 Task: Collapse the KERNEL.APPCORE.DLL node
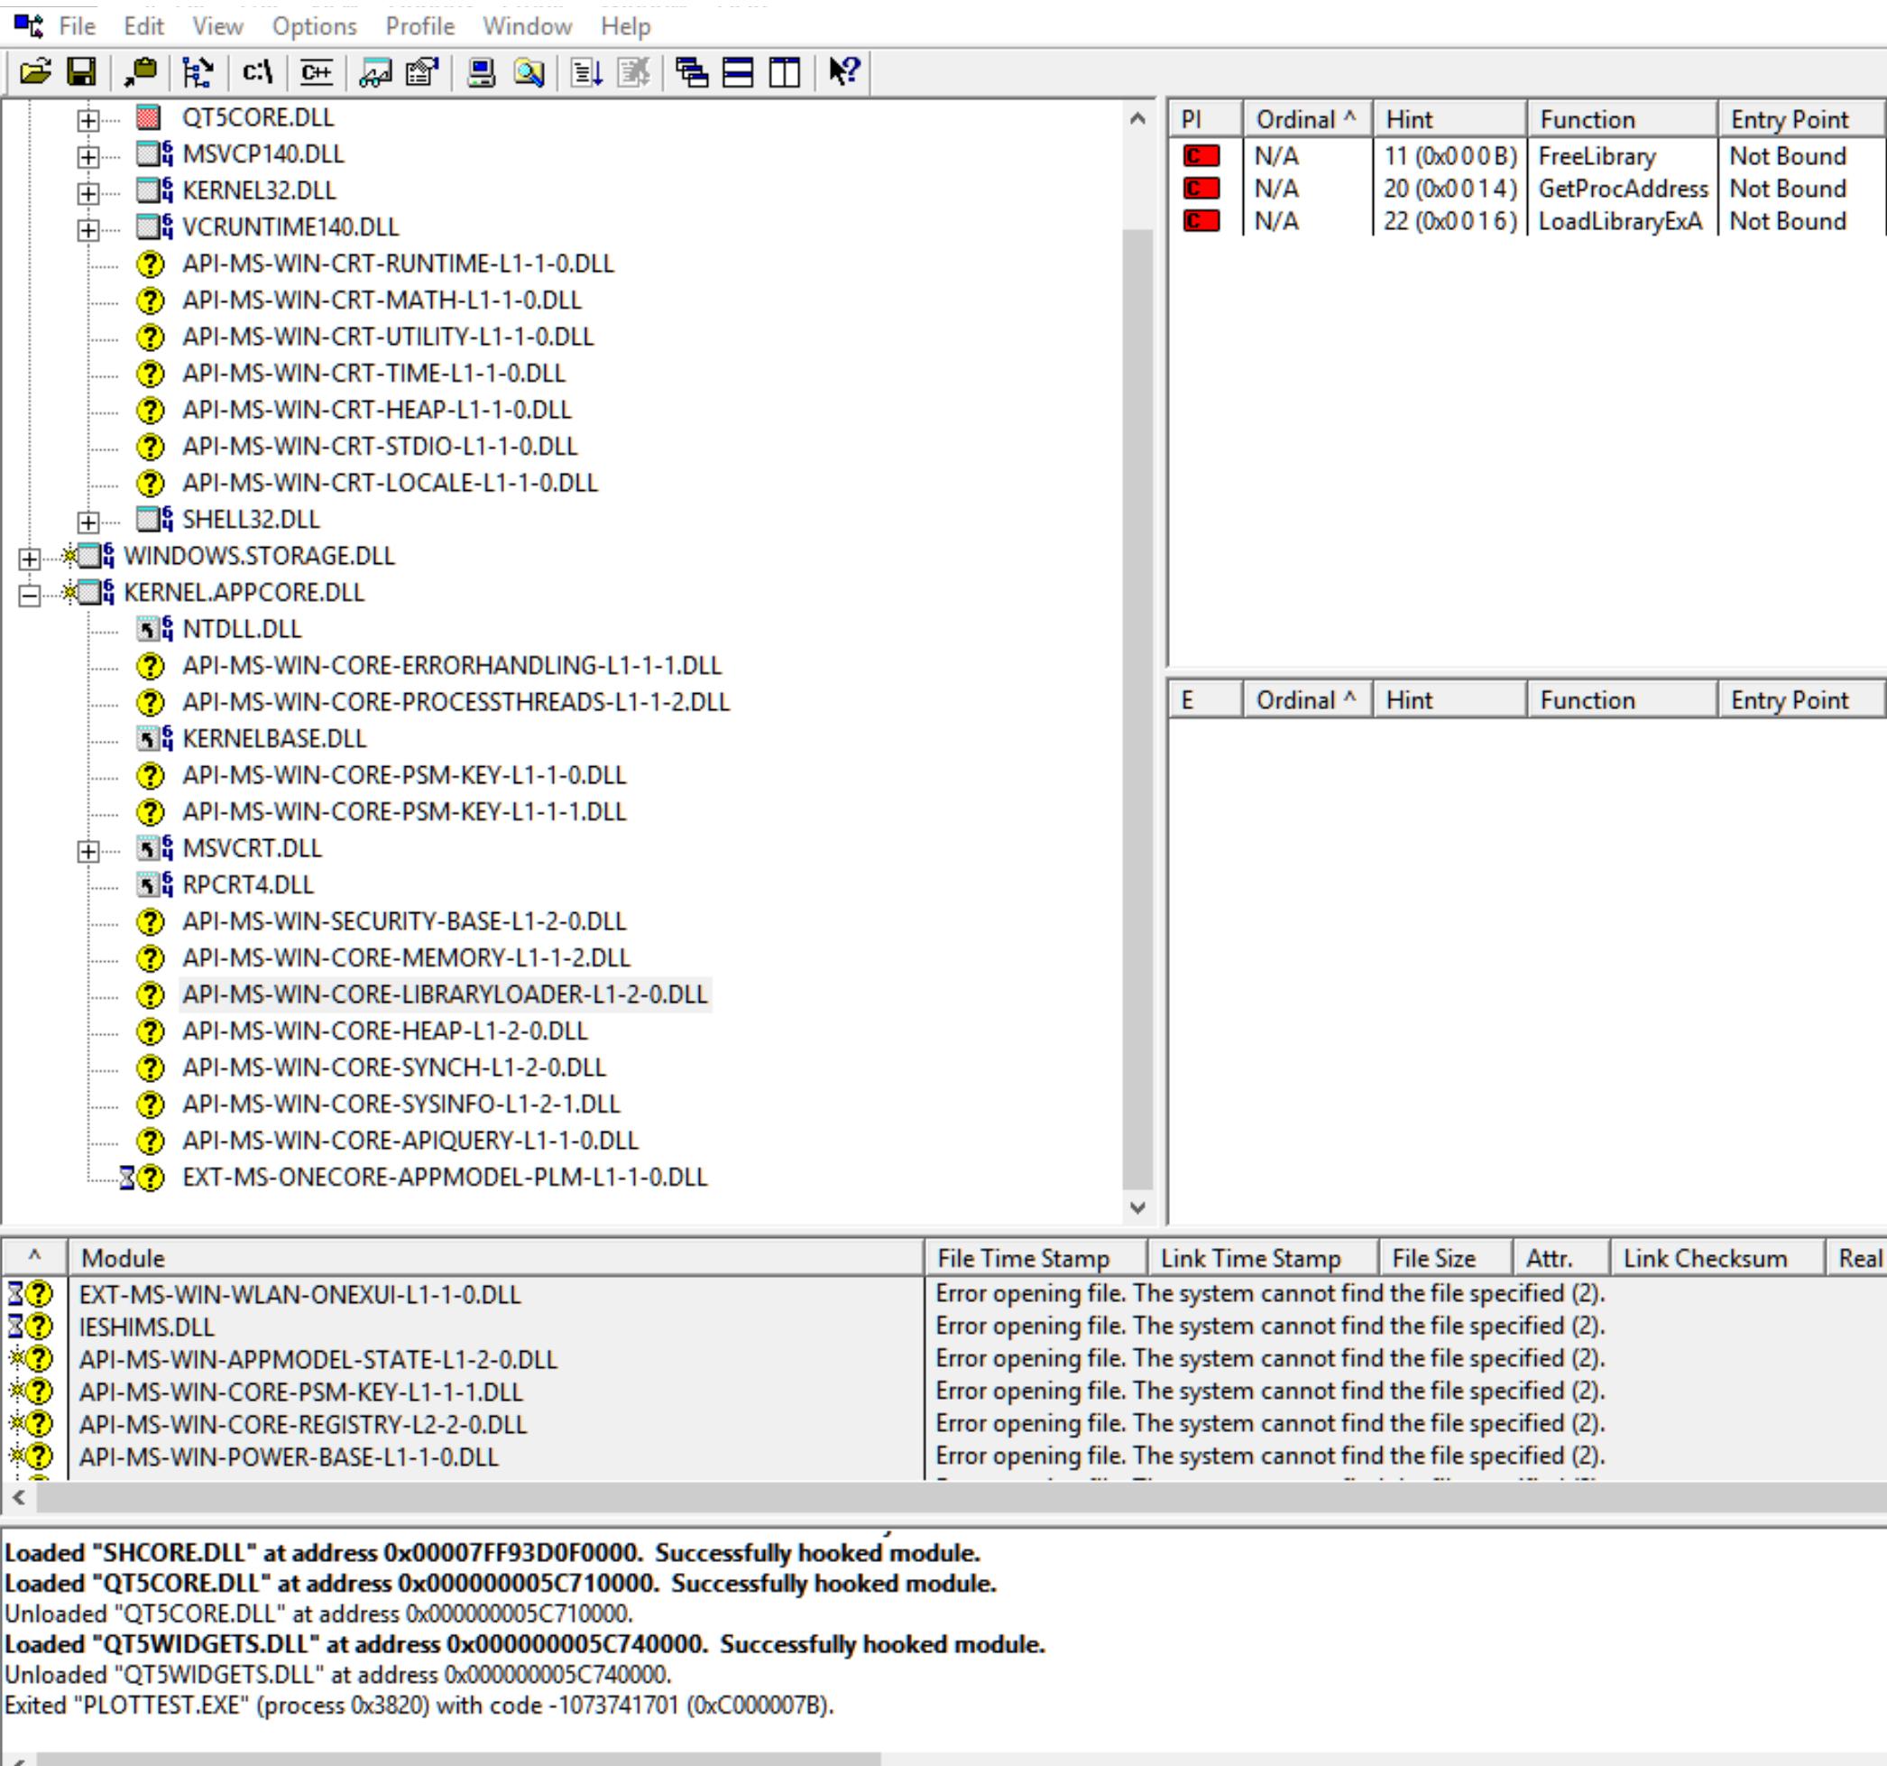(30, 595)
